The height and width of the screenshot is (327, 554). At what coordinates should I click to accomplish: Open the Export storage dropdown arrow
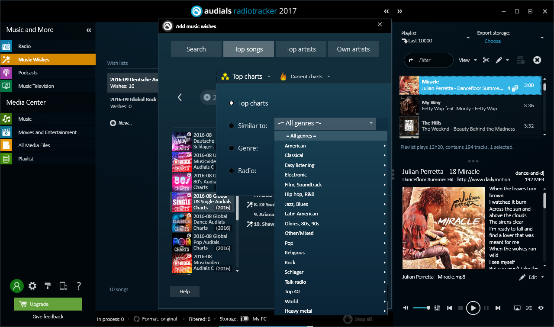(542, 38)
